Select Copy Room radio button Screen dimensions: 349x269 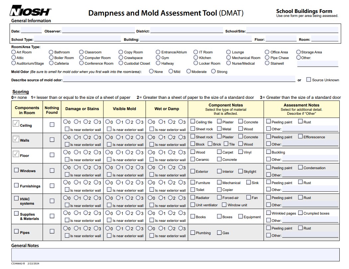click(121, 52)
